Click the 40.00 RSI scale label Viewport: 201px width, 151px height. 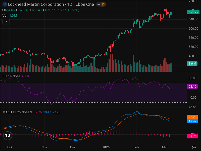point(192,98)
